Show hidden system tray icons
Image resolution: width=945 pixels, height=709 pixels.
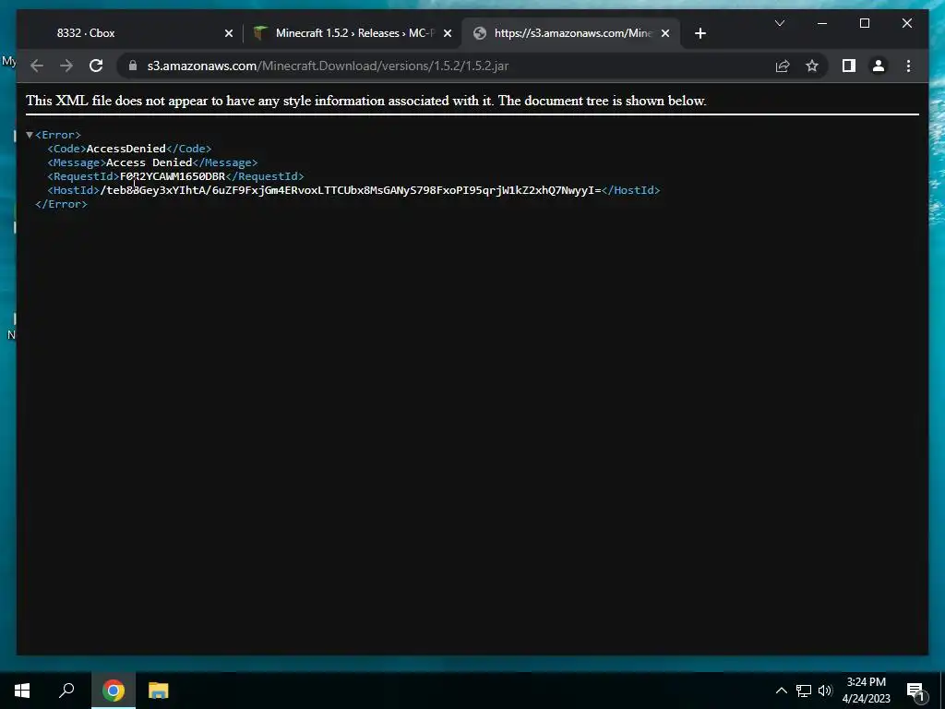[x=781, y=691]
